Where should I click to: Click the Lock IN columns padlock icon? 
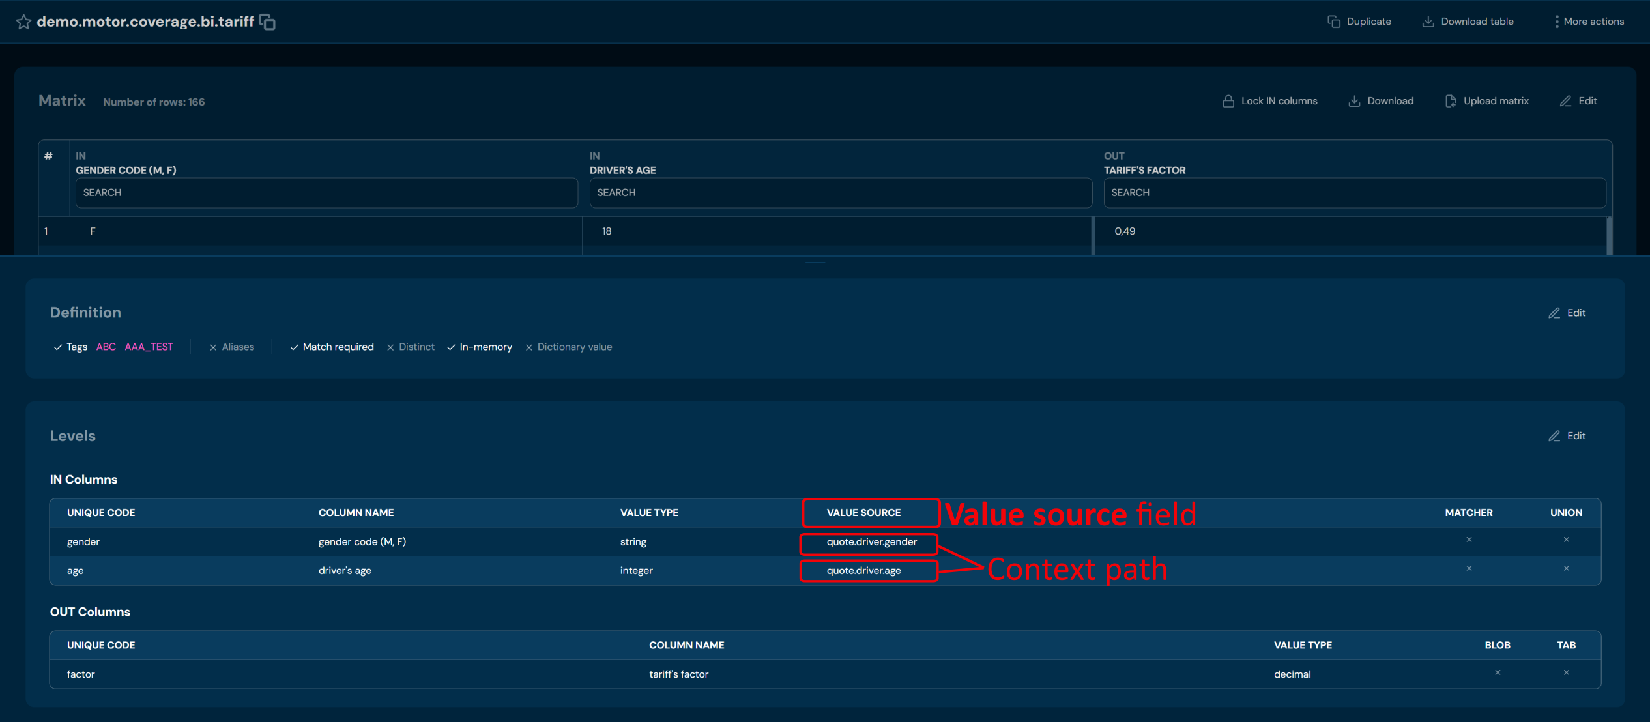1228,101
